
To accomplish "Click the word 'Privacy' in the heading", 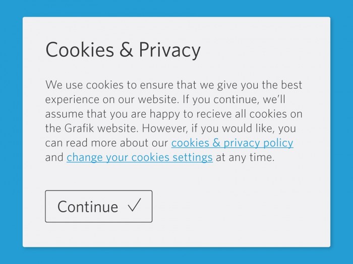I will click(x=169, y=50).
